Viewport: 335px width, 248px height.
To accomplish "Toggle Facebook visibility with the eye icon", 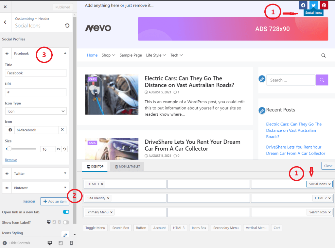I will (x=7, y=53).
